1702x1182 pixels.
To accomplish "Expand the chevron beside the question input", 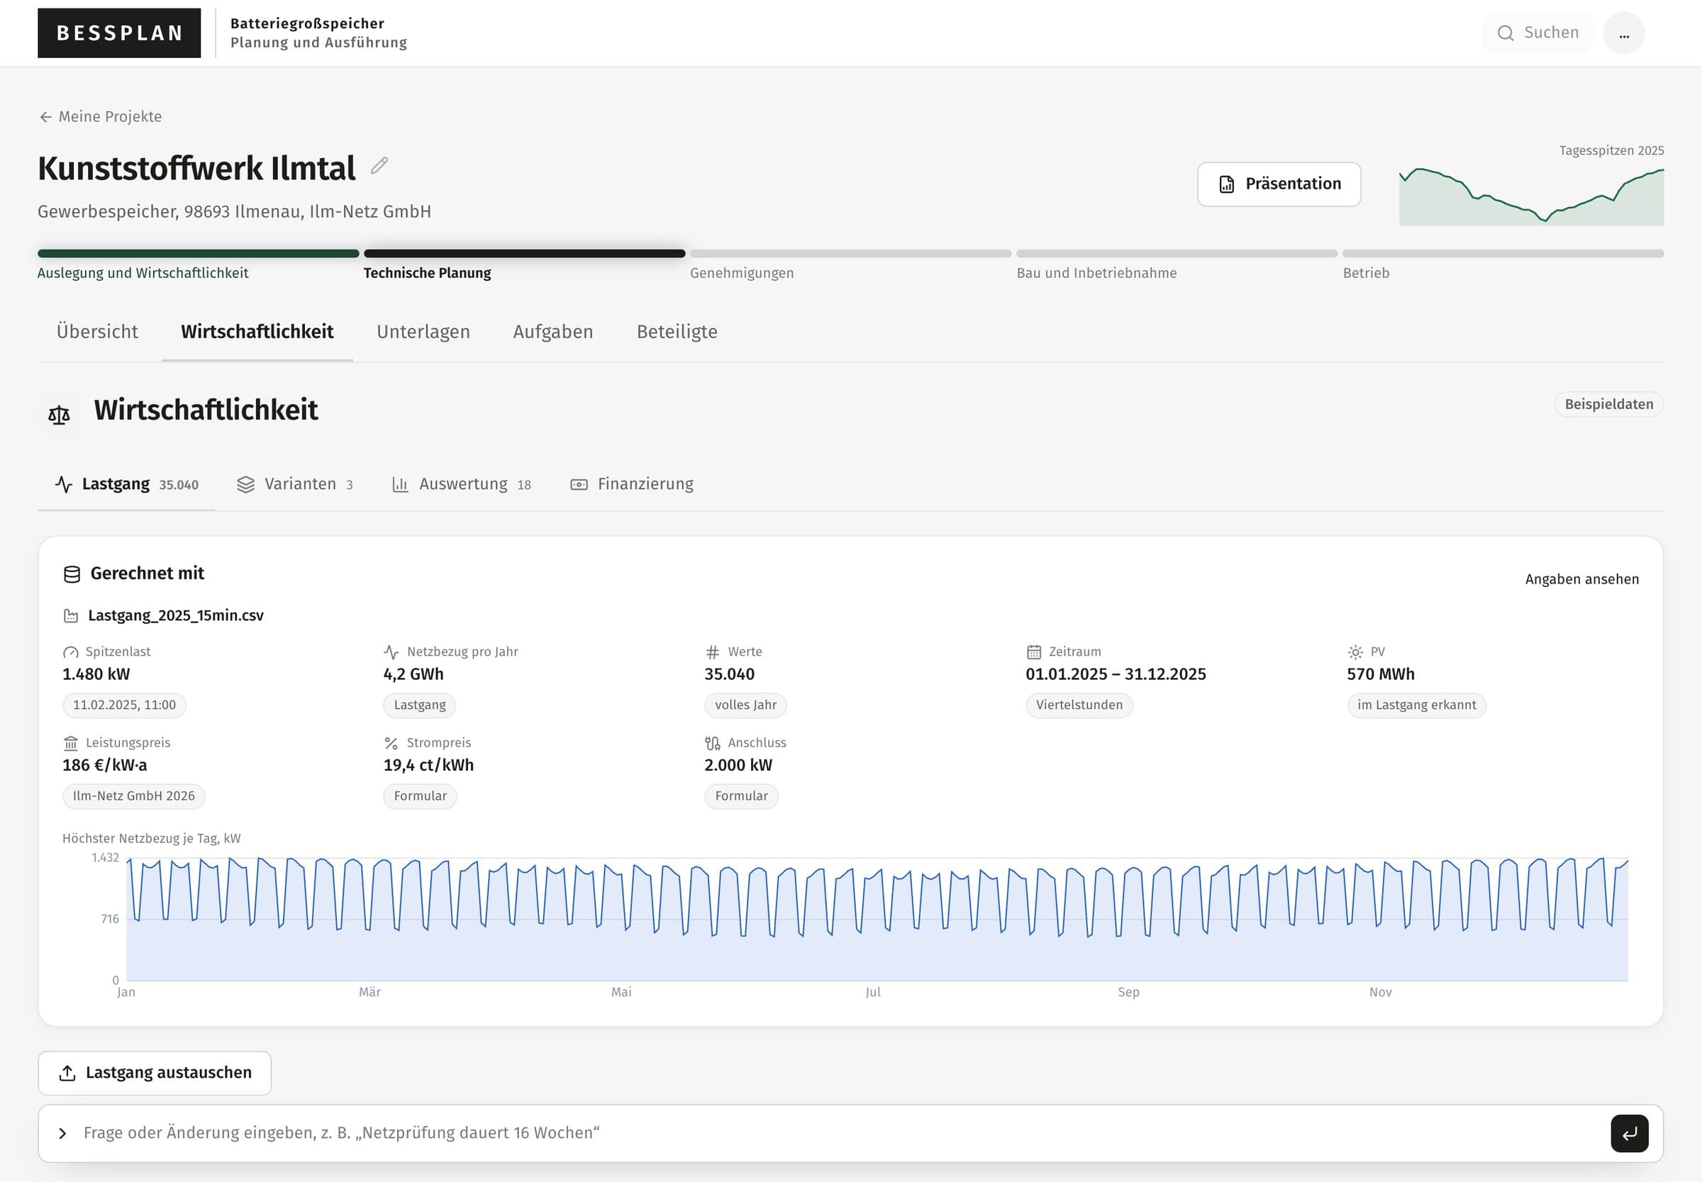I will tap(62, 1133).
